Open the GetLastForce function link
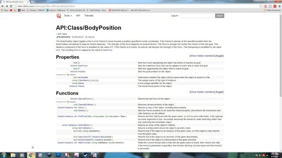The height and width of the screenshot is (158, 282). pos(85,99)
